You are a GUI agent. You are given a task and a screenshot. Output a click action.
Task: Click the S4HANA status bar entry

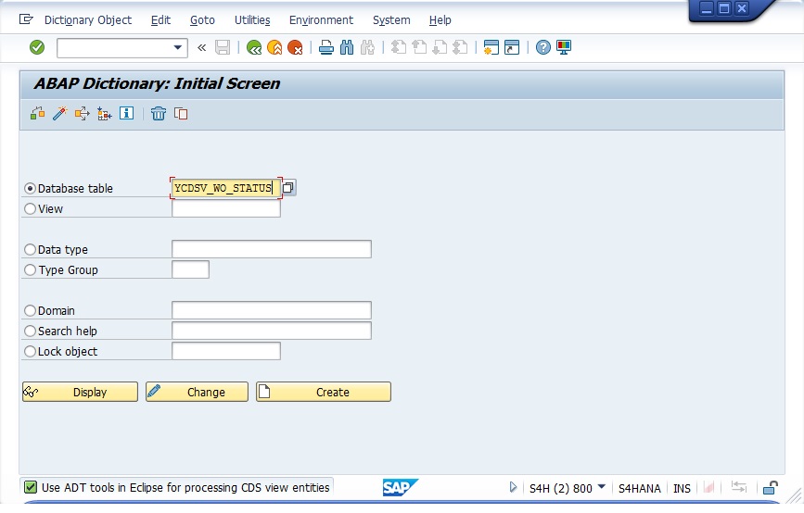pyautogui.click(x=640, y=488)
